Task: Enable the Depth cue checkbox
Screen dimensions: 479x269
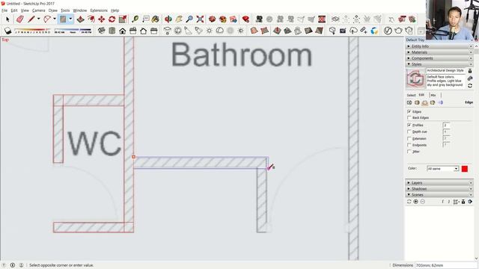Action: click(x=409, y=132)
